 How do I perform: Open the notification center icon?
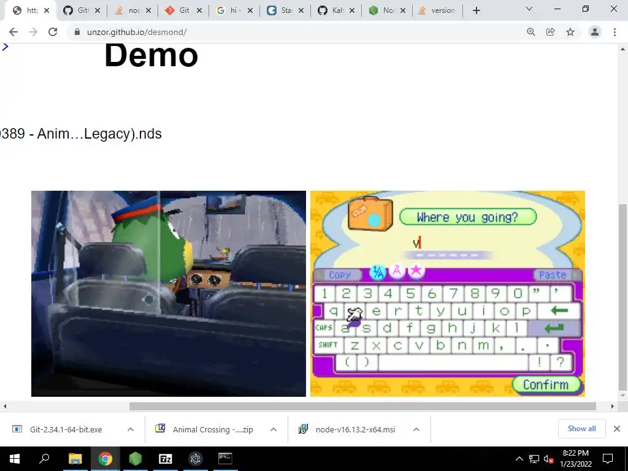608,459
